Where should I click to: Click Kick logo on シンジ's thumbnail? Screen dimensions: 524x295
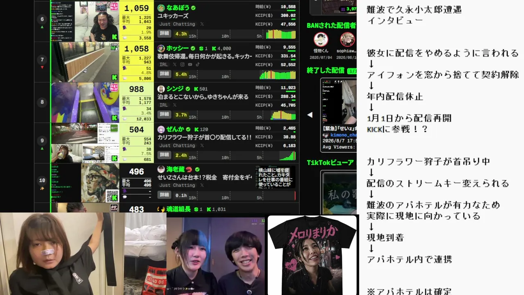(x=115, y=118)
